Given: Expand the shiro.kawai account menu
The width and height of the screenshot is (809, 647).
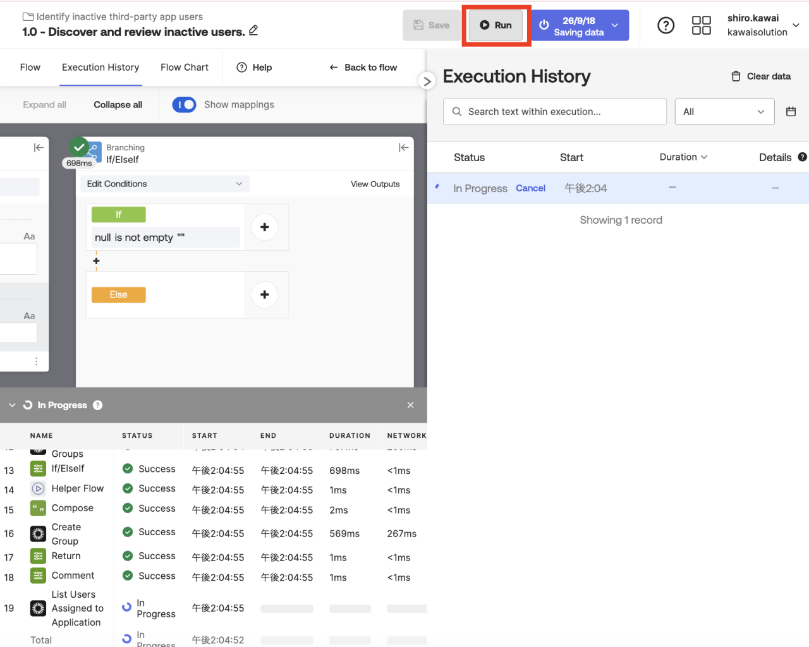Looking at the screenshot, I should click(796, 25).
